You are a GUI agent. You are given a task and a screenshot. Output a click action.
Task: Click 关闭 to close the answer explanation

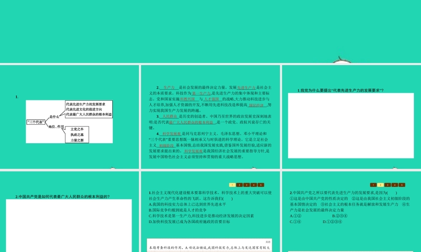[268, 242]
